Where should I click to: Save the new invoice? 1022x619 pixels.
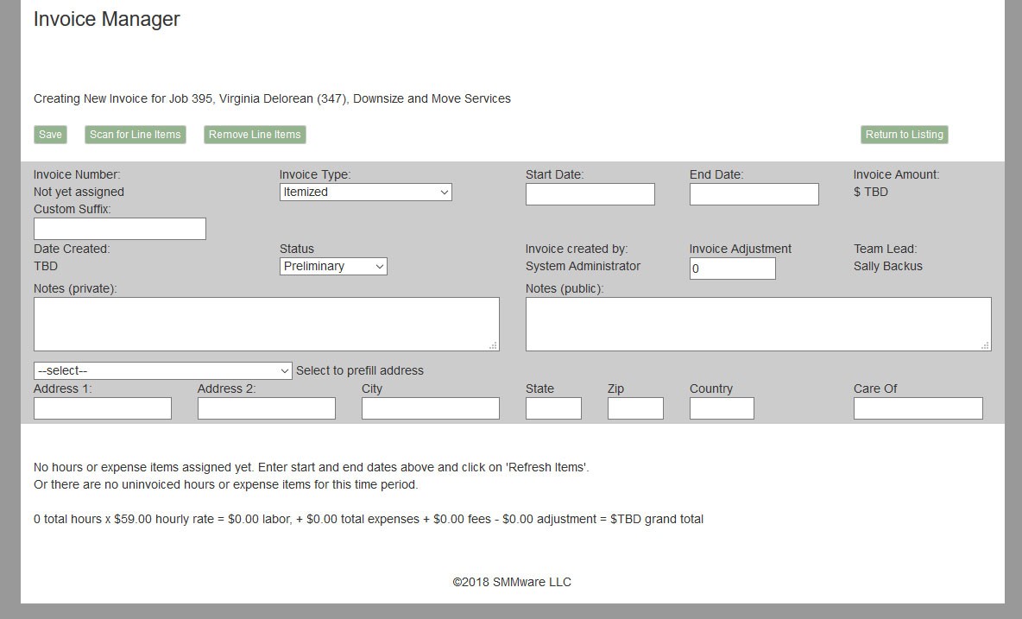pos(50,134)
